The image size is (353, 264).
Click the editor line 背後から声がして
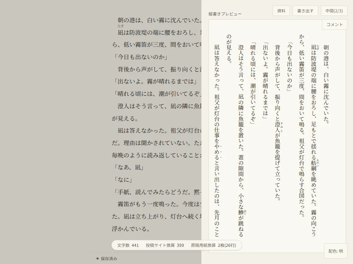point(159,69)
